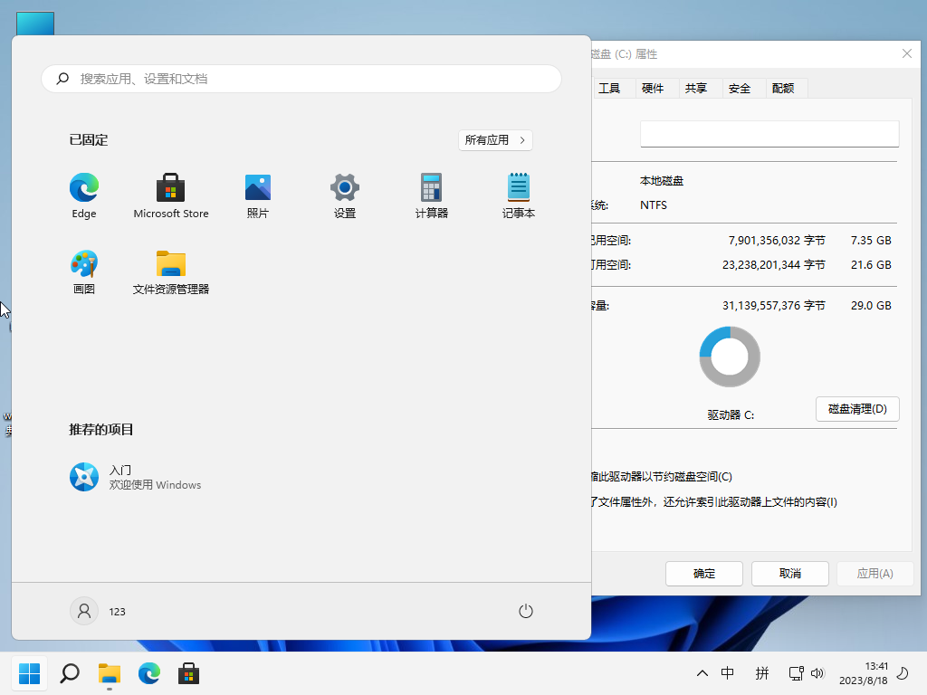Open taskbar Search magnifier icon
The image size is (927, 695).
(x=70, y=673)
